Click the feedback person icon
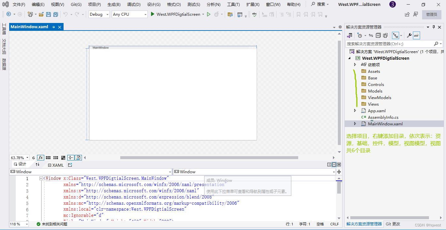Image resolution: width=446 pixels, height=230 pixels. (x=416, y=14)
